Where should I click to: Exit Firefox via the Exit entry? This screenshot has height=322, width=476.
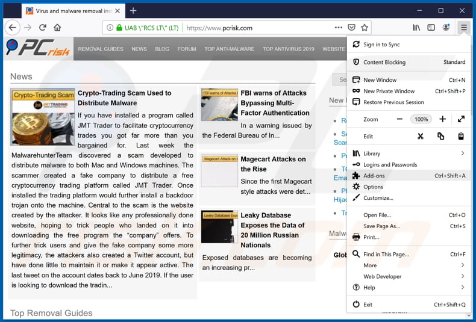(x=409, y=305)
